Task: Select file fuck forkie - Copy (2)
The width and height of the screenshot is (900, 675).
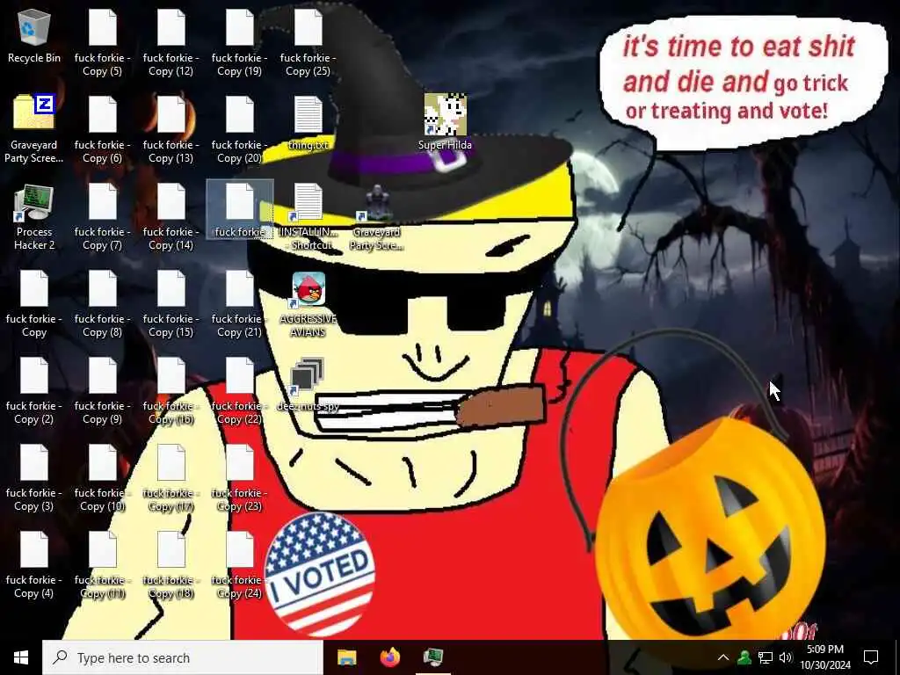Action: click(x=34, y=391)
